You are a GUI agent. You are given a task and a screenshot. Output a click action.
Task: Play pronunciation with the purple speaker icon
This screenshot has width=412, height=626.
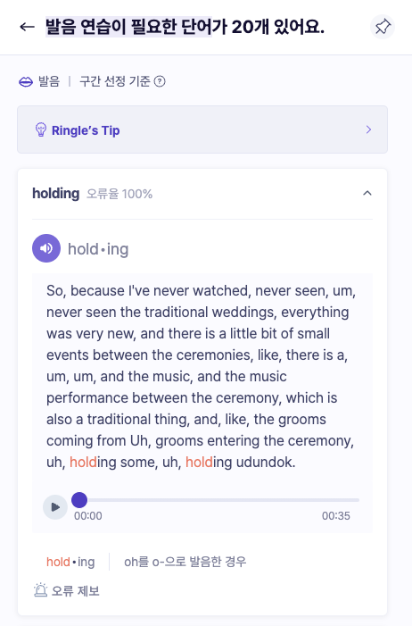pos(46,248)
